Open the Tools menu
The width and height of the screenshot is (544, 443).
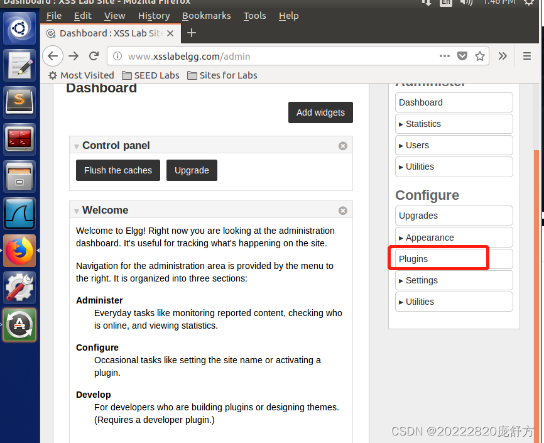[254, 16]
